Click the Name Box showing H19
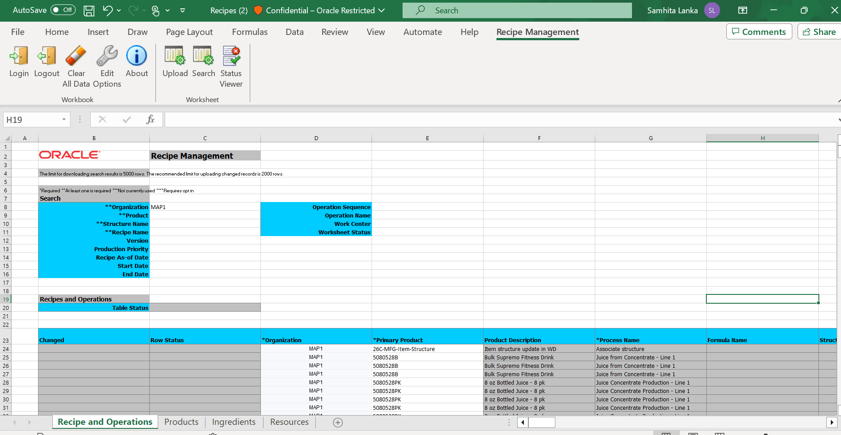The height and width of the screenshot is (435, 841). (32, 119)
